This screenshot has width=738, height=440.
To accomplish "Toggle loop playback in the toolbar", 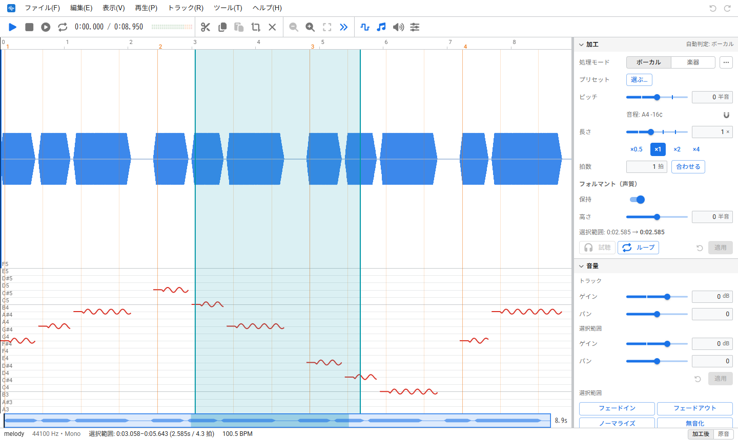I will pyautogui.click(x=63, y=27).
